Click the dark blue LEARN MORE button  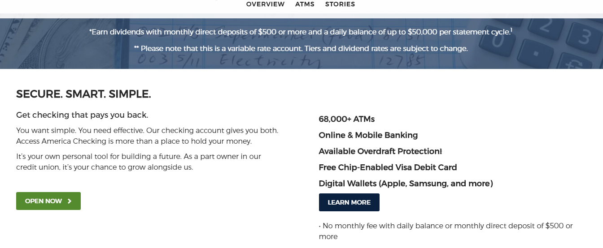pyautogui.click(x=349, y=202)
